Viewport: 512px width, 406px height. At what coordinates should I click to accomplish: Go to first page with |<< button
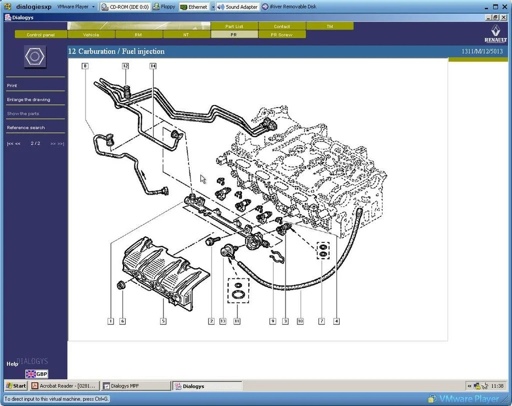(x=10, y=143)
